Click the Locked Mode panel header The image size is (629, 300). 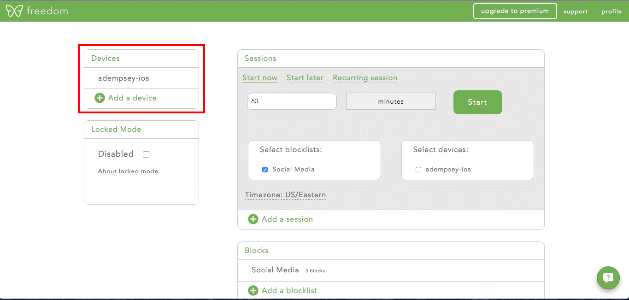pos(141,129)
